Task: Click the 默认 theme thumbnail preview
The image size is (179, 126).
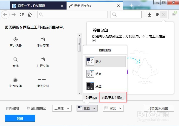Action: click(90, 61)
